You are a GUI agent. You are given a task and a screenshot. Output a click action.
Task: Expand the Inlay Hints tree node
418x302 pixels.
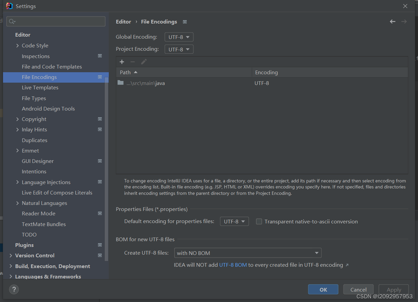[x=17, y=129]
